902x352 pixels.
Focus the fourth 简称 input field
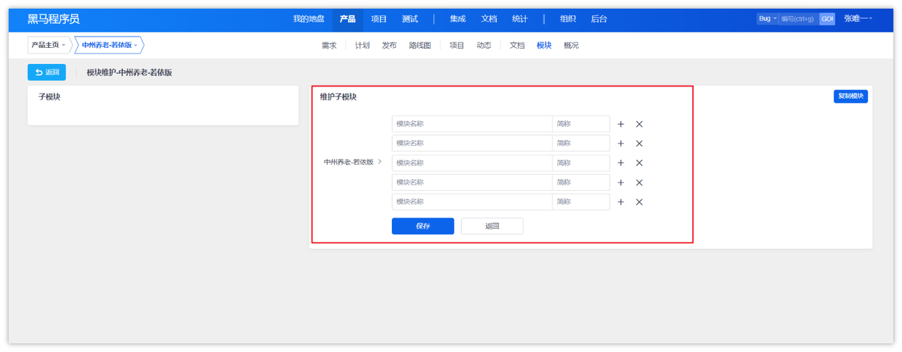(581, 182)
